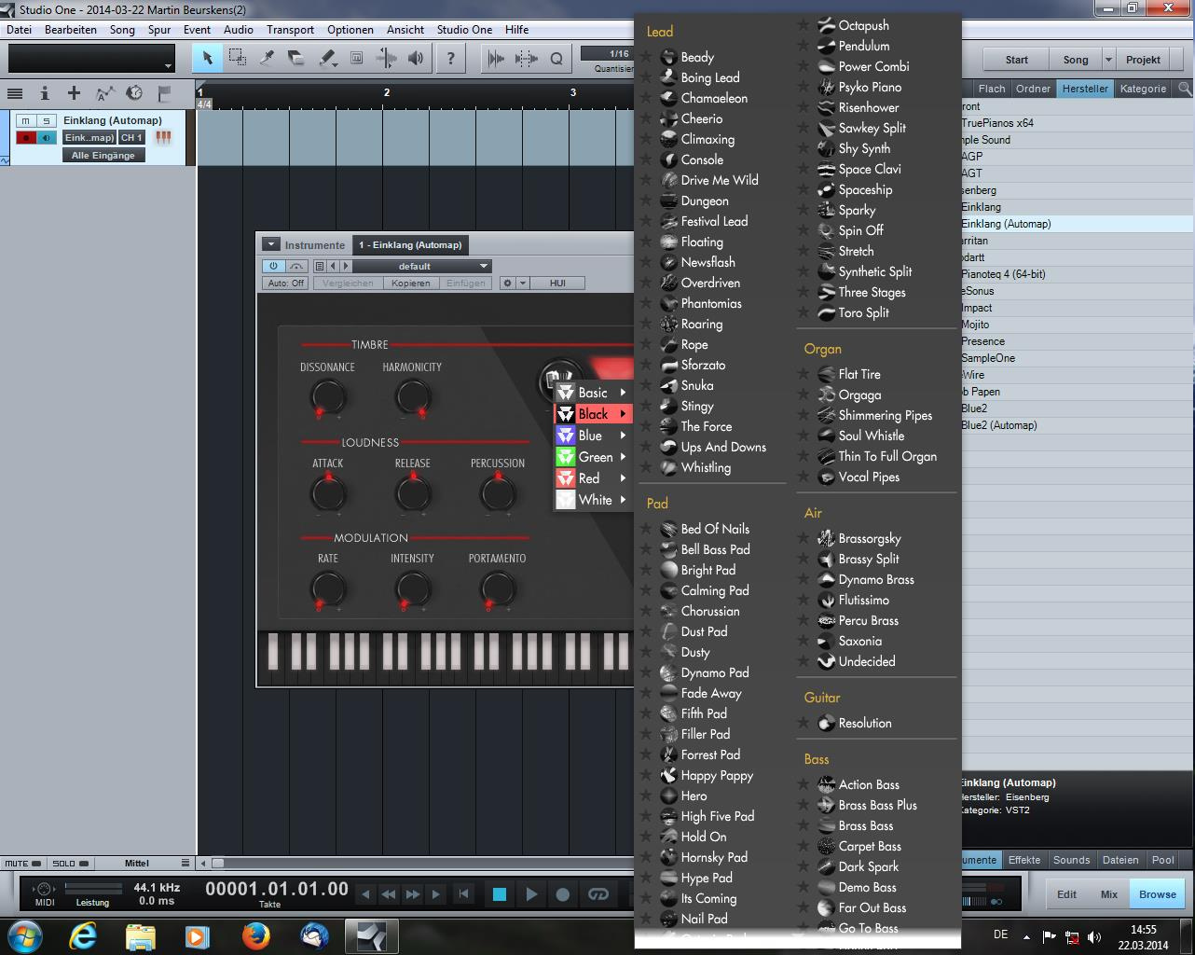Open the CH 1 channel dropdown
Viewport: 1195px width, 955px height.
(131, 138)
